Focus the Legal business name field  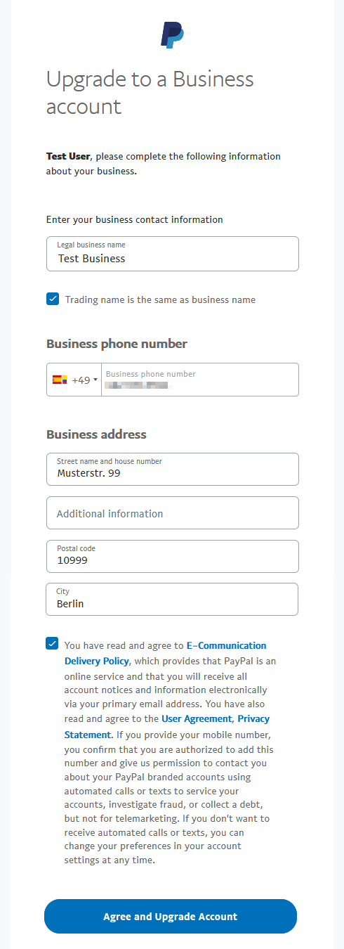pyautogui.click(x=173, y=254)
